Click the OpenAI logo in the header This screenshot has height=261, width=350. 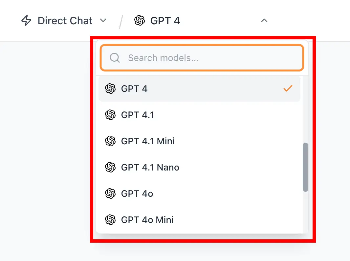point(140,21)
